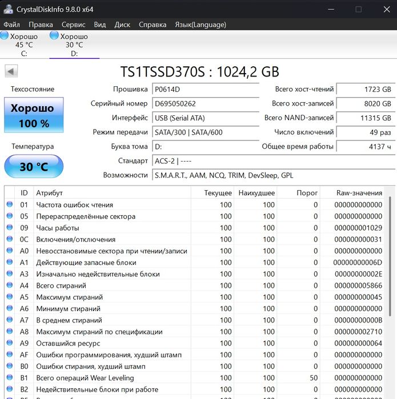Click power-on hours value 4137 ч

click(x=366, y=147)
